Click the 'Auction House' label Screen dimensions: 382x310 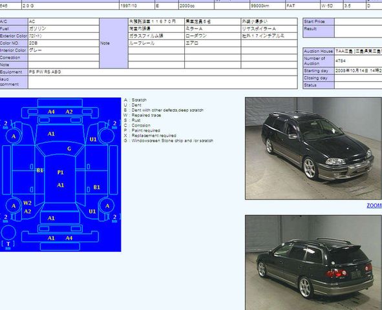click(x=319, y=51)
